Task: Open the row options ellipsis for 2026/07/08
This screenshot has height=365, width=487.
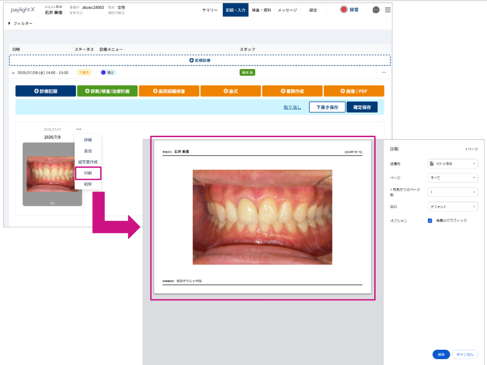Action: tap(384, 73)
